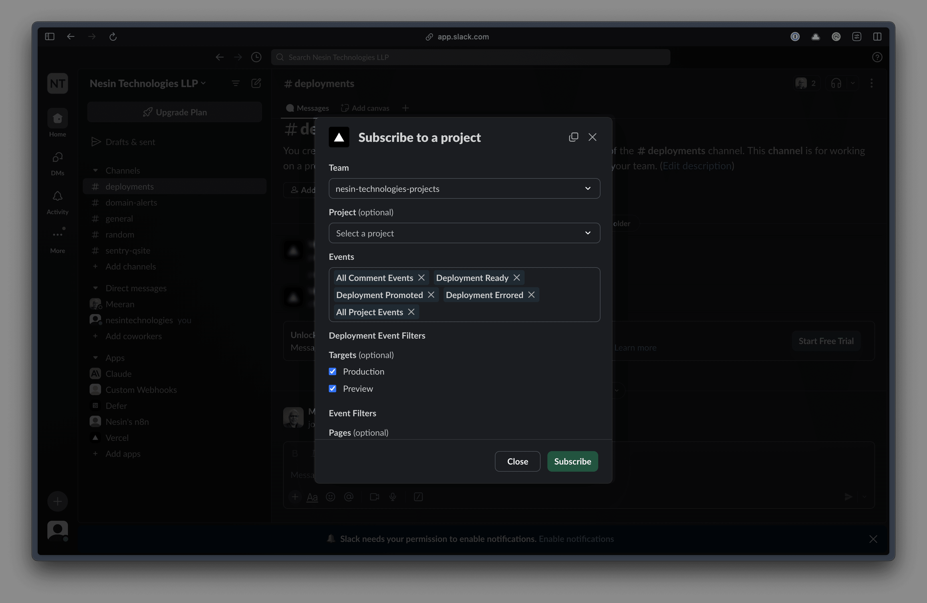Dismiss the notification permission banner

click(873, 539)
